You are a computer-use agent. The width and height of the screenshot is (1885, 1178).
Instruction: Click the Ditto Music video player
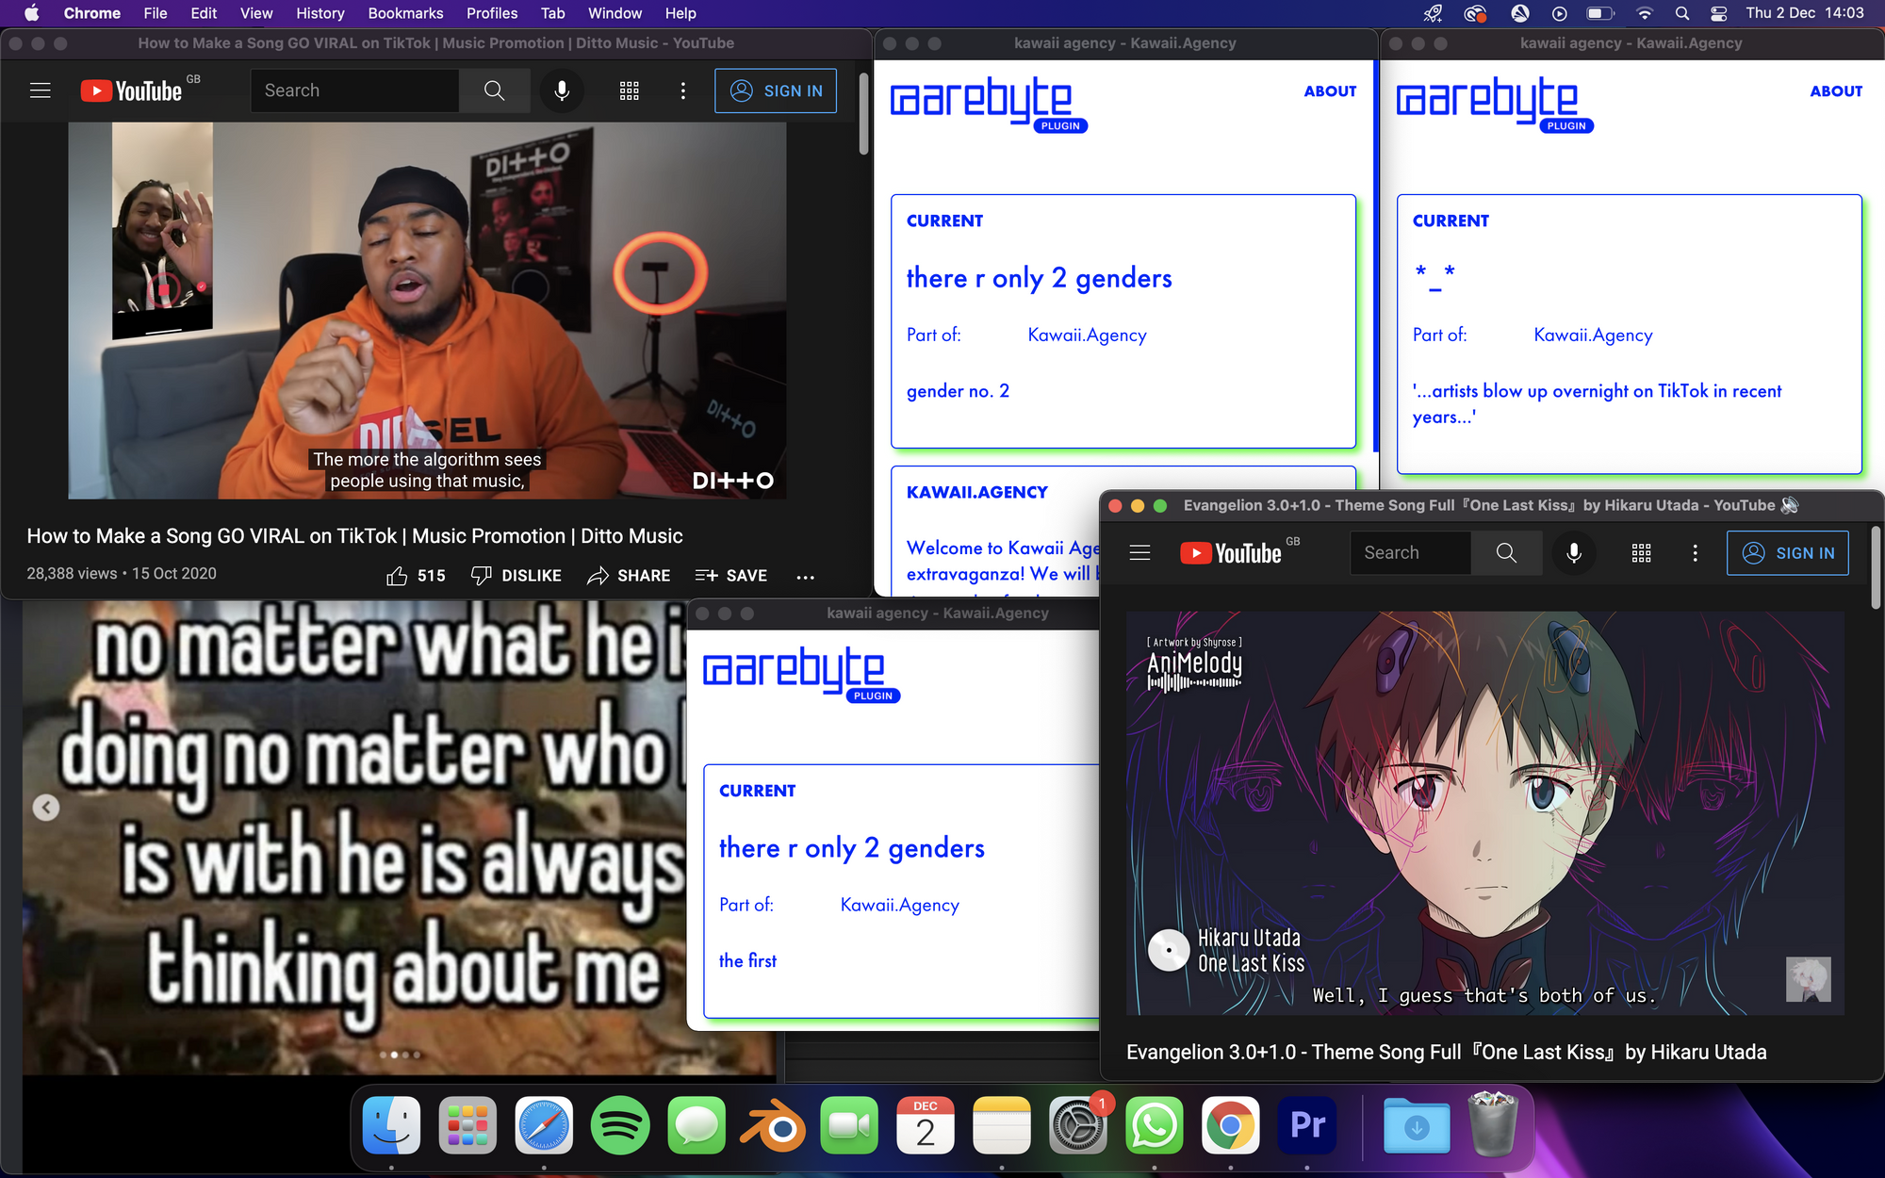(427, 310)
